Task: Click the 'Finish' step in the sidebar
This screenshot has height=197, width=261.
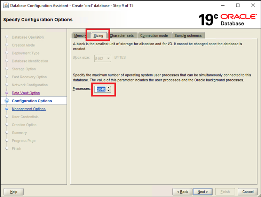Action: [x=16, y=149]
